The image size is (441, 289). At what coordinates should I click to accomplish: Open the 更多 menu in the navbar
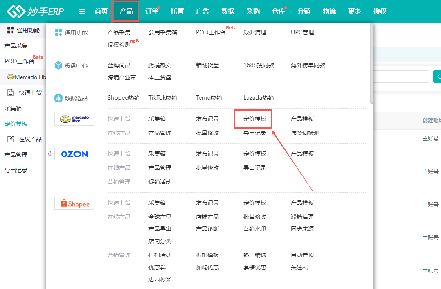(354, 11)
